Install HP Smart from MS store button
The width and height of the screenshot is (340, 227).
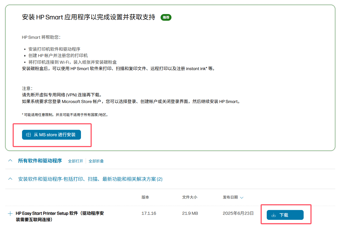pyautogui.click(x=51, y=135)
